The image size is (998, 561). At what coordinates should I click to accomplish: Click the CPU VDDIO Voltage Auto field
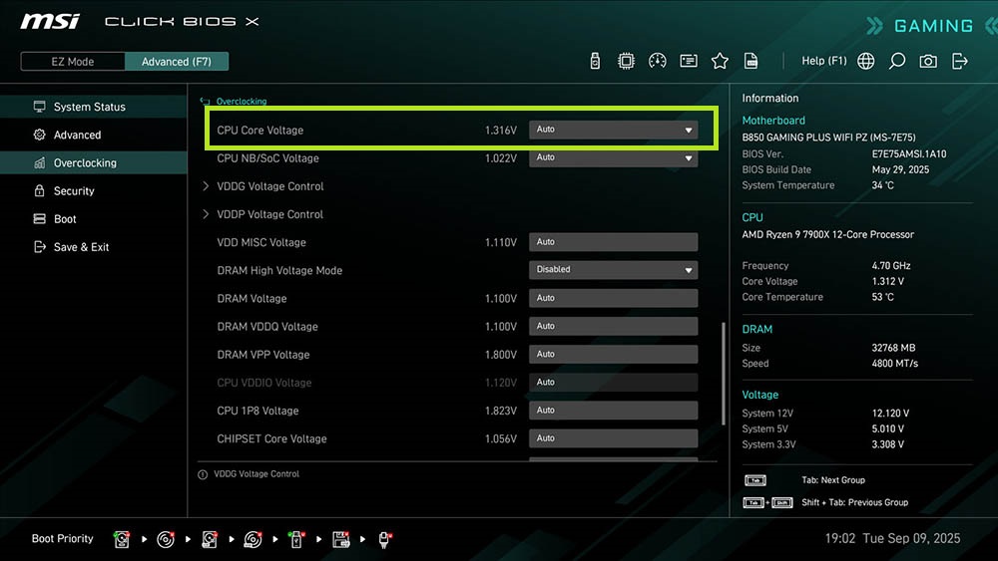tap(613, 383)
